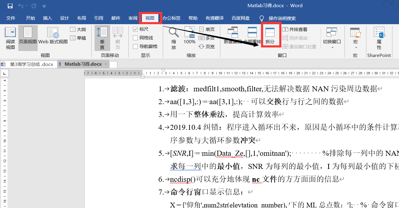
Task: Set zoom to 100%
Action: click(189, 36)
